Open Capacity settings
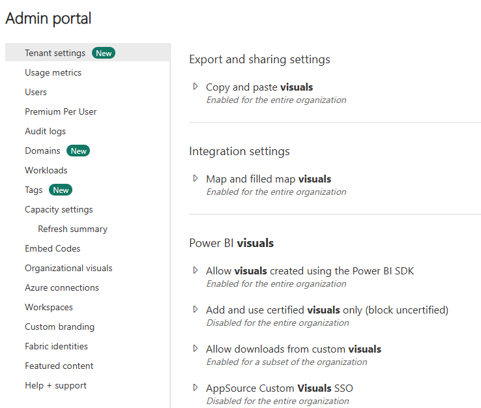481x408 pixels. 59,209
